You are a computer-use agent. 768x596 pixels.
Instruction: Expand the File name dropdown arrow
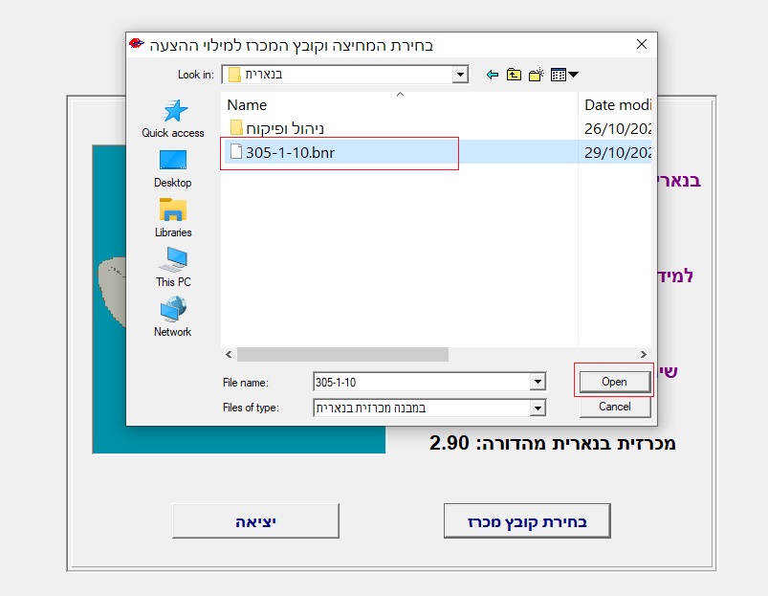(537, 382)
